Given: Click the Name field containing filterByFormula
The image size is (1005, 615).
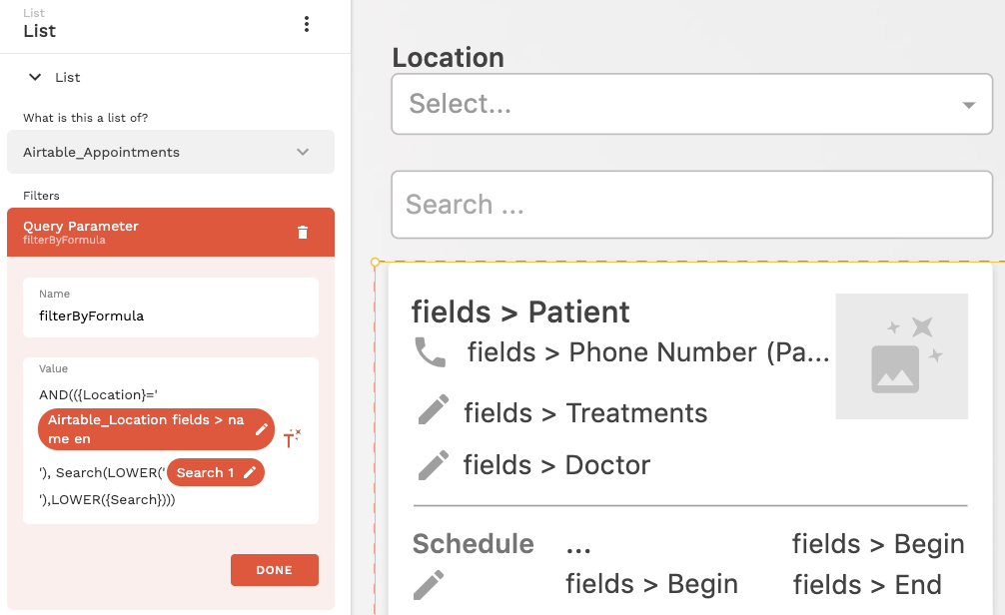Looking at the screenshot, I should coord(170,315).
